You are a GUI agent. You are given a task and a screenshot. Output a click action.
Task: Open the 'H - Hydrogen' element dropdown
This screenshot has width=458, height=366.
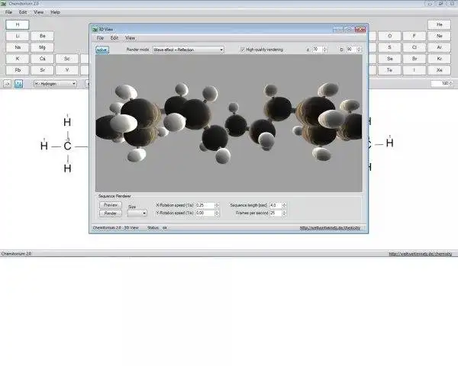point(55,84)
